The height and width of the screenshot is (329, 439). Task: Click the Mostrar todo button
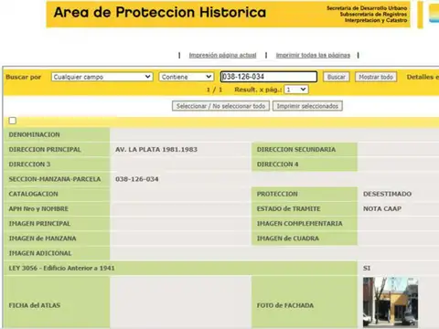pos(376,77)
